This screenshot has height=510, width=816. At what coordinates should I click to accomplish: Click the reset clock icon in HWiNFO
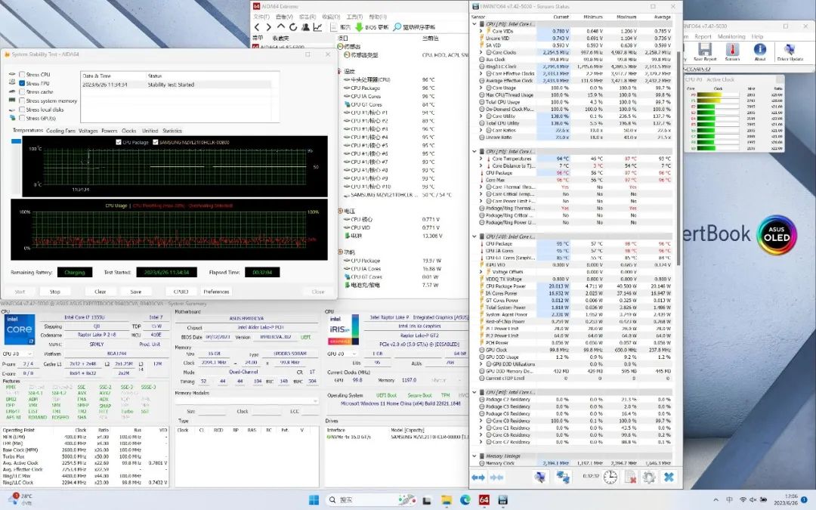pos(610,477)
